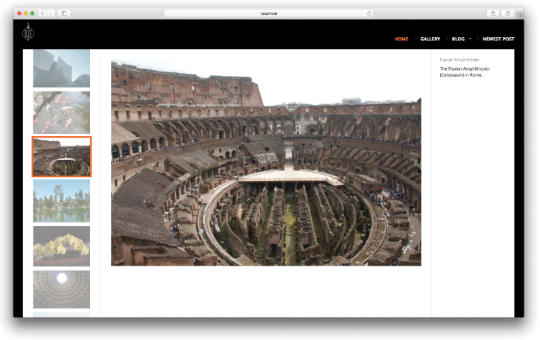Screen dimensions: 540x340
Task: Open the Gallery menu item
Action: (x=430, y=39)
